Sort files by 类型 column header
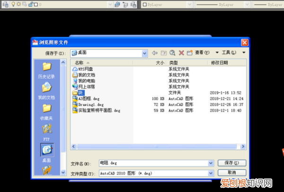Image resolution: width=284 pixels, height=192 pixels. point(187,63)
